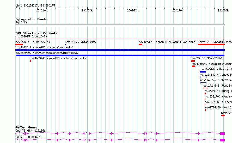Open the nsv832825 (Wong2007) variant label
This screenshot has height=143, width=232.
[31, 36]
